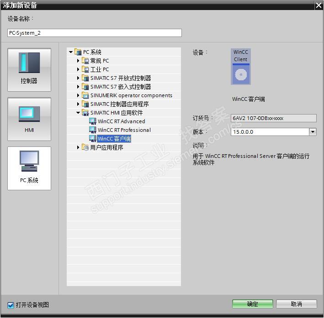
Task: Cancel with the 取消 button
Action: pyautogui.click(x=296, y=304)
